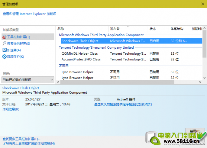Click the 禁用(B) button

point(195,131)
